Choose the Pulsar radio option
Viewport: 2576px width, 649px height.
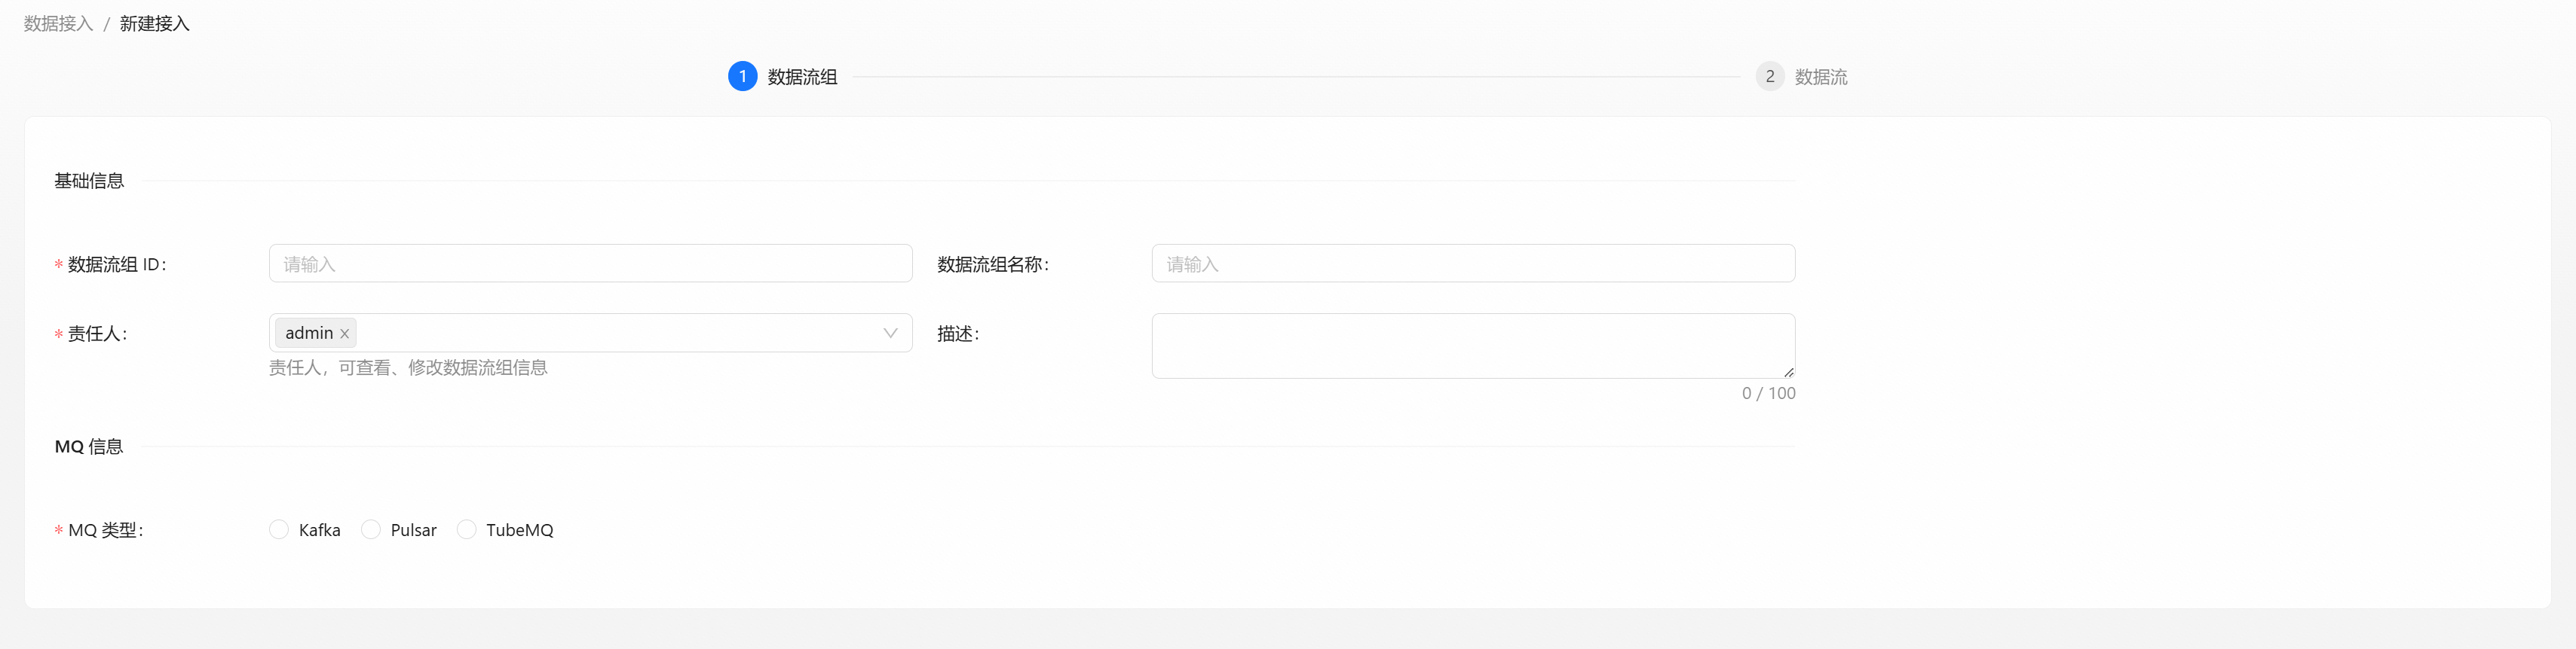coord(371,529)
